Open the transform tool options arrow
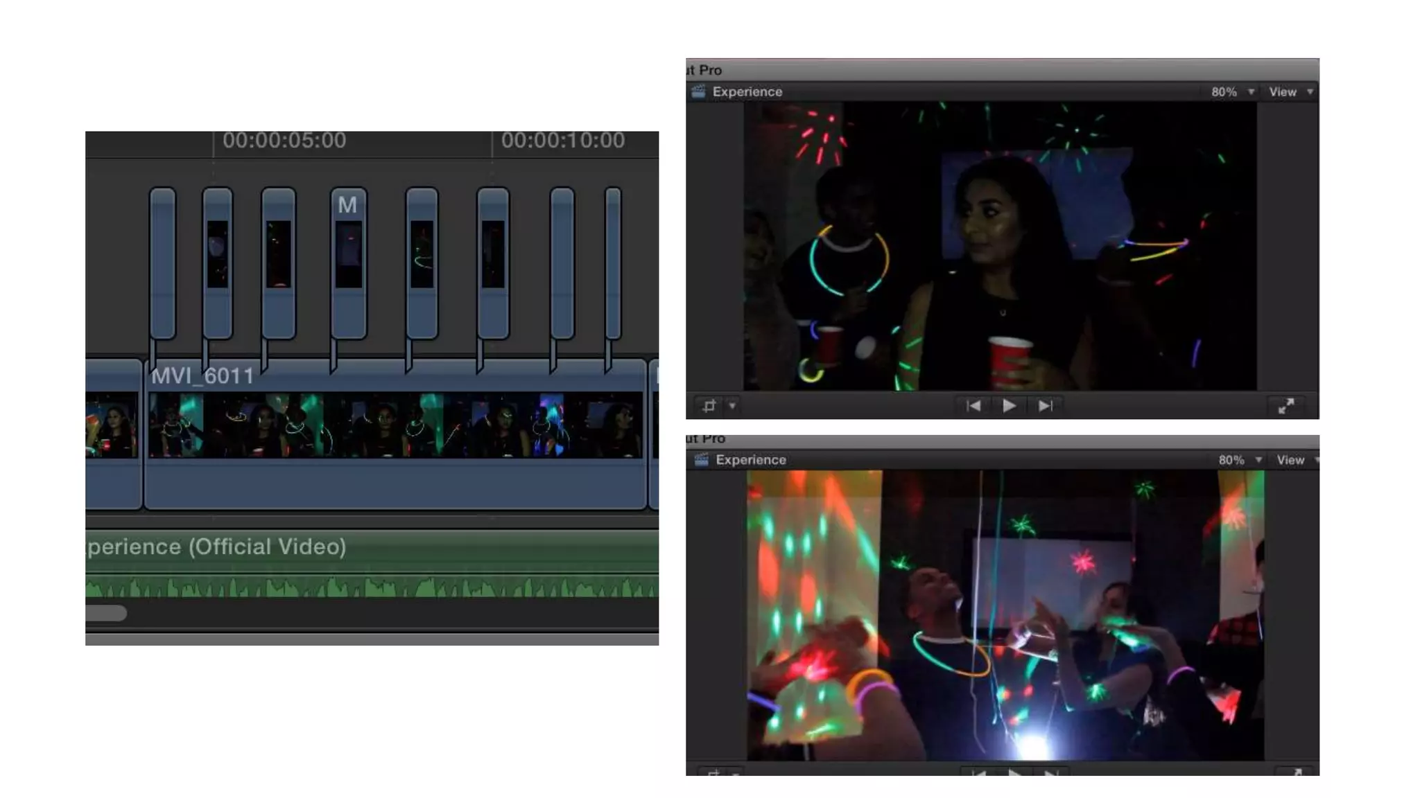Screen dimensions: 1420x798 pyautogui.click(x=732, y=406)
